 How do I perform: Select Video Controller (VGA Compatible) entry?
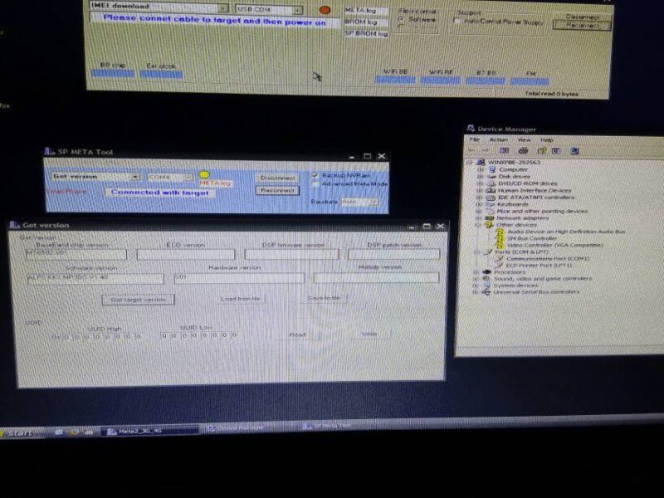pyautogui.click(x=554, y=245)
